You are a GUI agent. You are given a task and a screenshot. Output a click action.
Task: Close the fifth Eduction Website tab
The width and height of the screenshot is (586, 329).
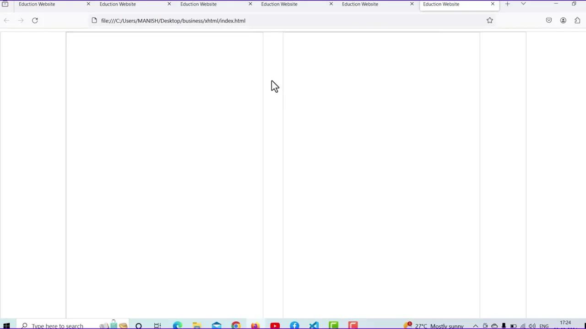[412, 4]
